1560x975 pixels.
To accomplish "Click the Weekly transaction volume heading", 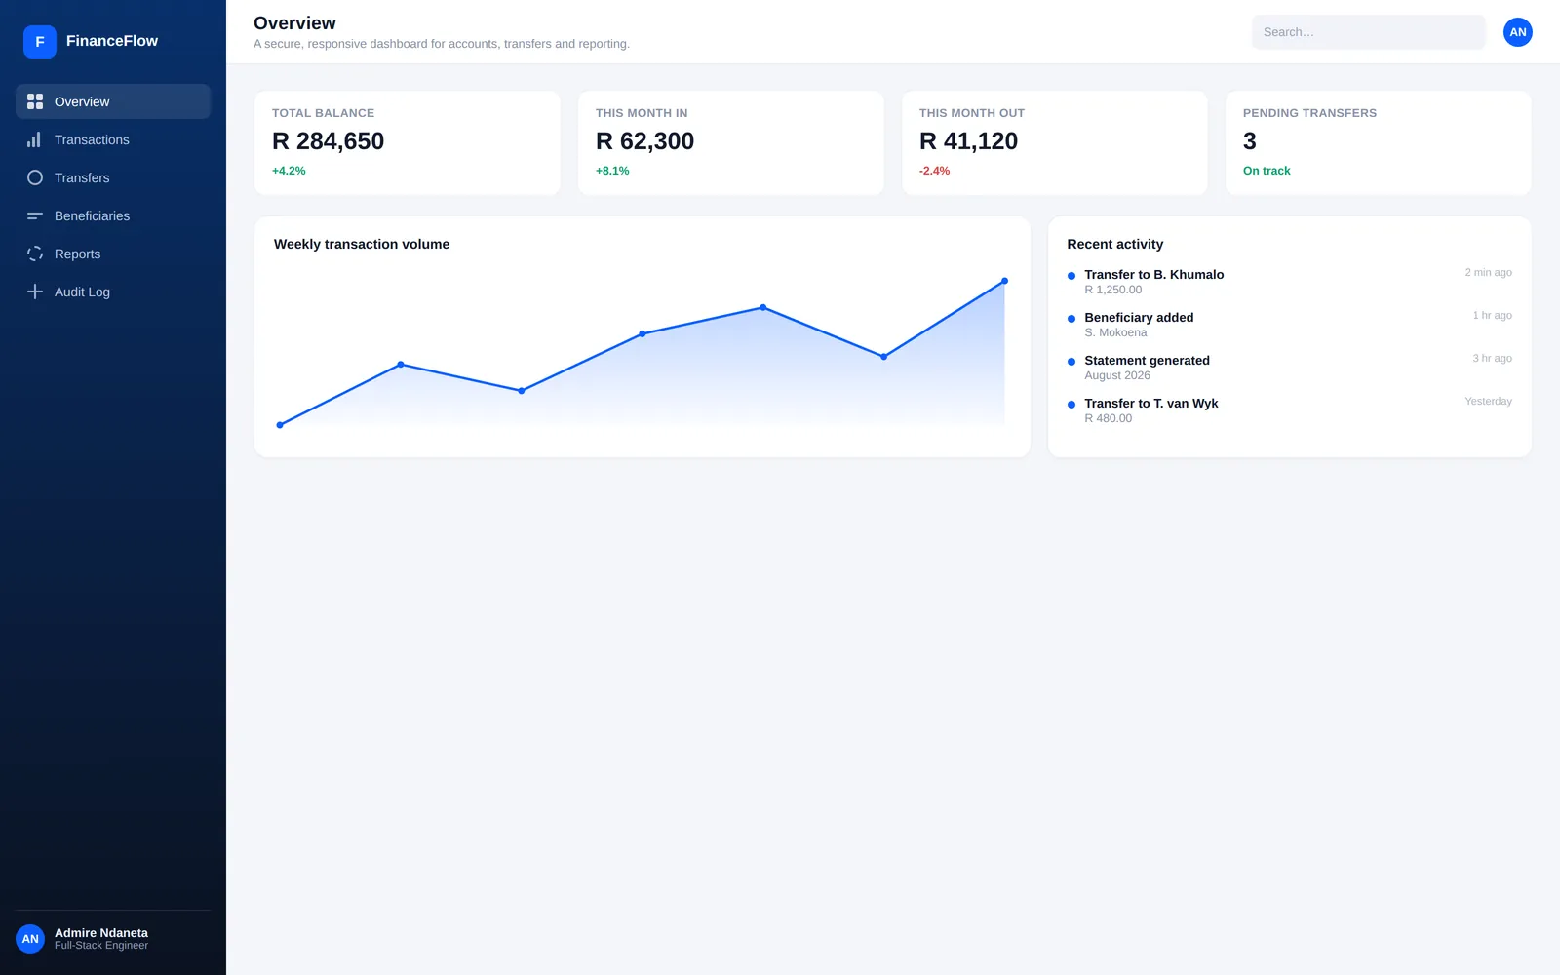I will (362, 244).
